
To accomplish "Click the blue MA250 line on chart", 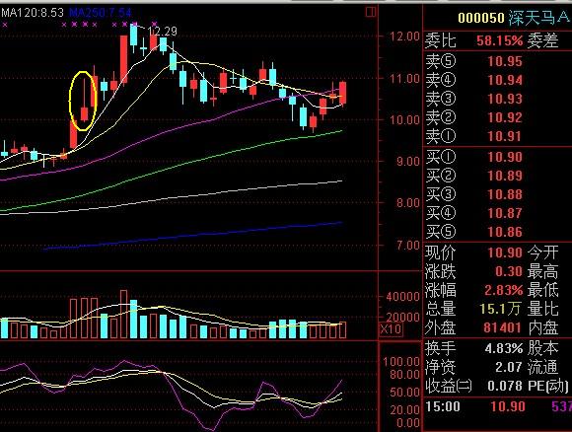I will [x=193, y=236].
